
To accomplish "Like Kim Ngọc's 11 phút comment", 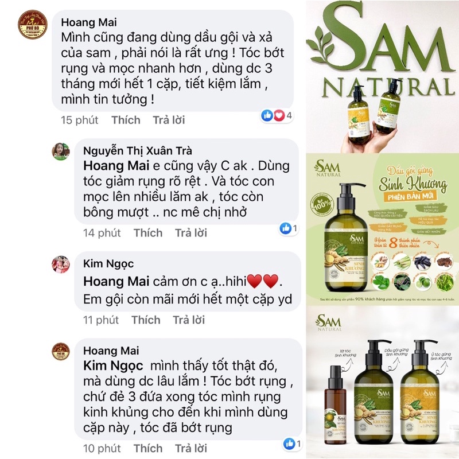I will pyautogui.click(x=146, y=320).
